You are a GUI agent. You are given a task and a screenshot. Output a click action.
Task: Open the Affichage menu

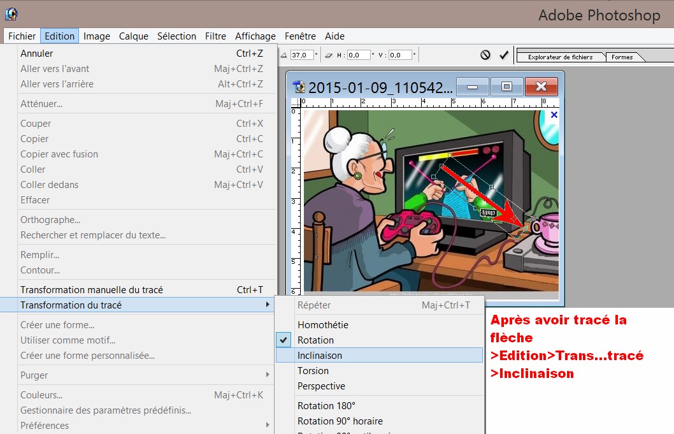pyautogui.click(x=255, y=36)
